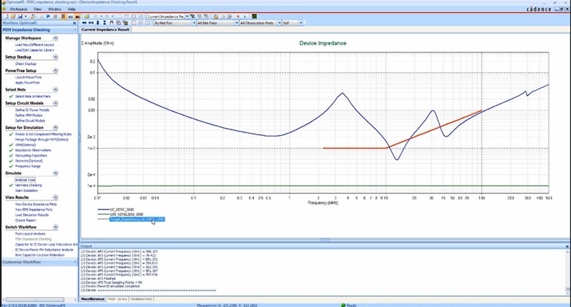Click the Apply PowerTree link

tap(28, 83)
